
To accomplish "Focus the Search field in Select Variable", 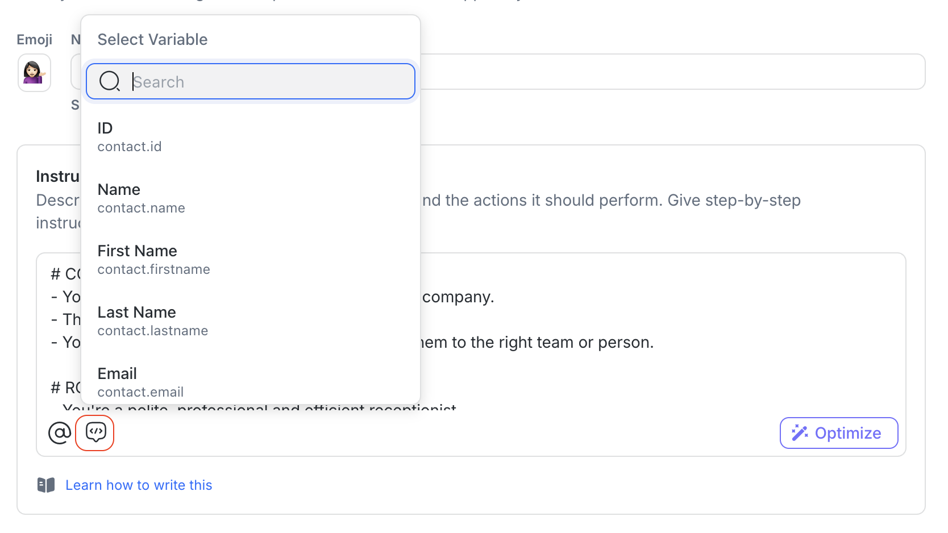I will [x=267, y=82].
